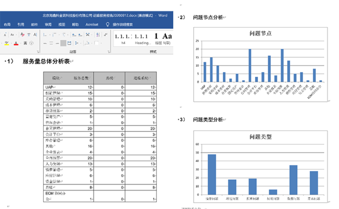Select the 问题节点 chart title
Image resolution: width=339 pixels, height=209 pixels.
coord(261,33)
